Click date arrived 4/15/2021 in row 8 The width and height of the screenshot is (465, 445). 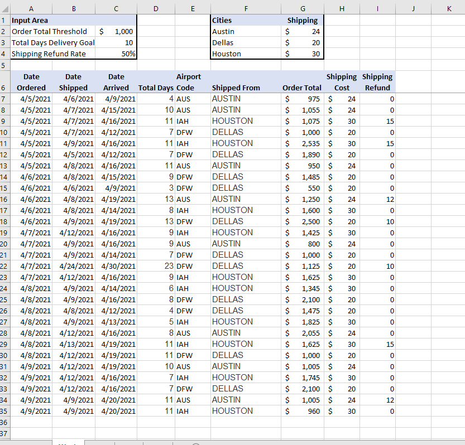pyautogui.click(x=116, y=110)
